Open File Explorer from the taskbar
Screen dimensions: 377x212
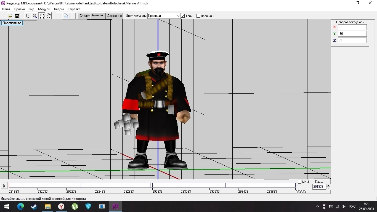pos(48,206)
